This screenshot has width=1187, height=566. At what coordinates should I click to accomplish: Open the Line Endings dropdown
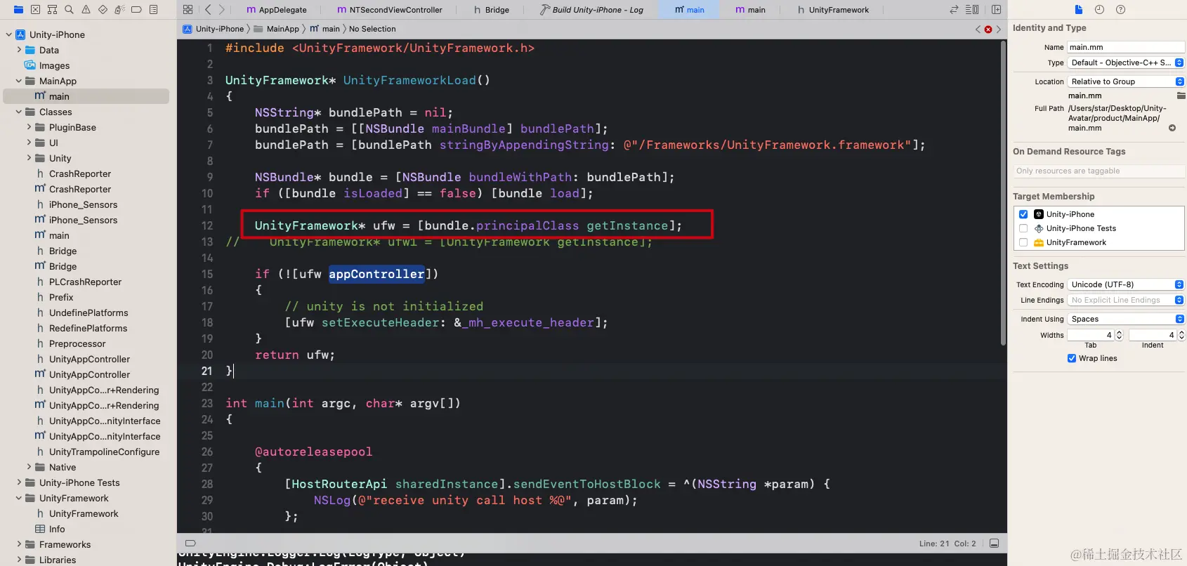(1126, 300)
